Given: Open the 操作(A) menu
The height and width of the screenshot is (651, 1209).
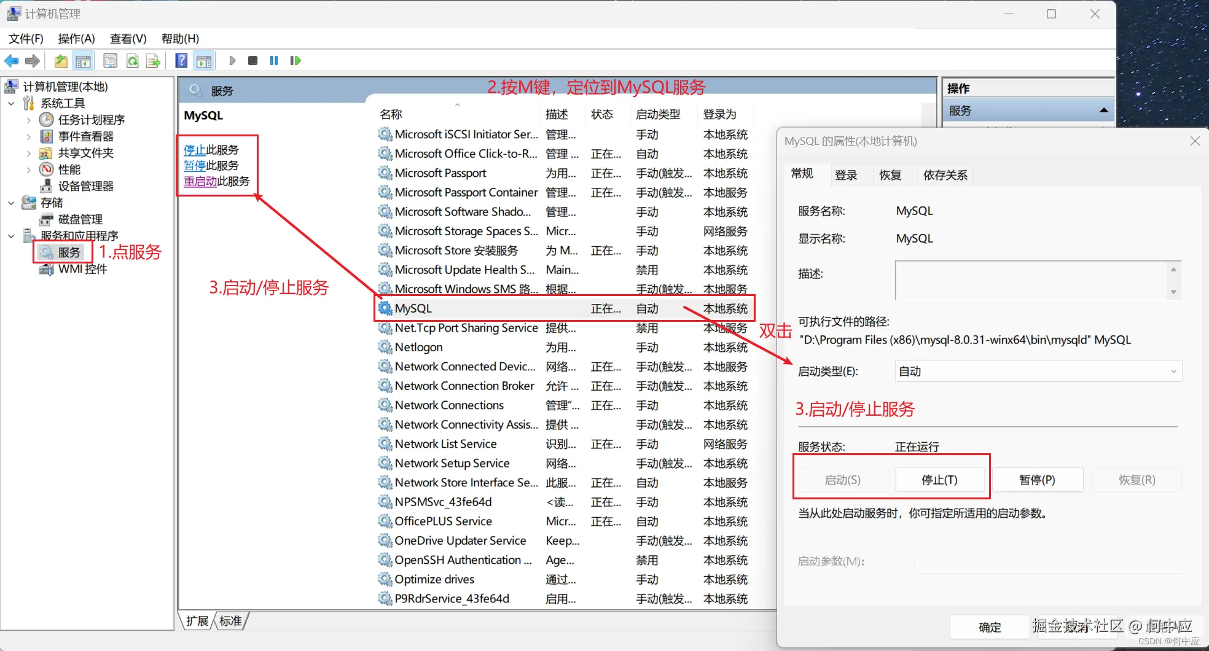Looking at the screenshot, I should click(77, 39).
